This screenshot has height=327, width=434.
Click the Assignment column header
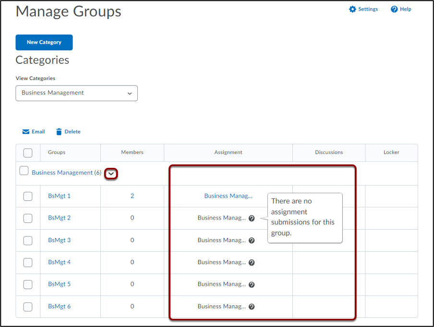pyautogui.click(x=228, y=152)
